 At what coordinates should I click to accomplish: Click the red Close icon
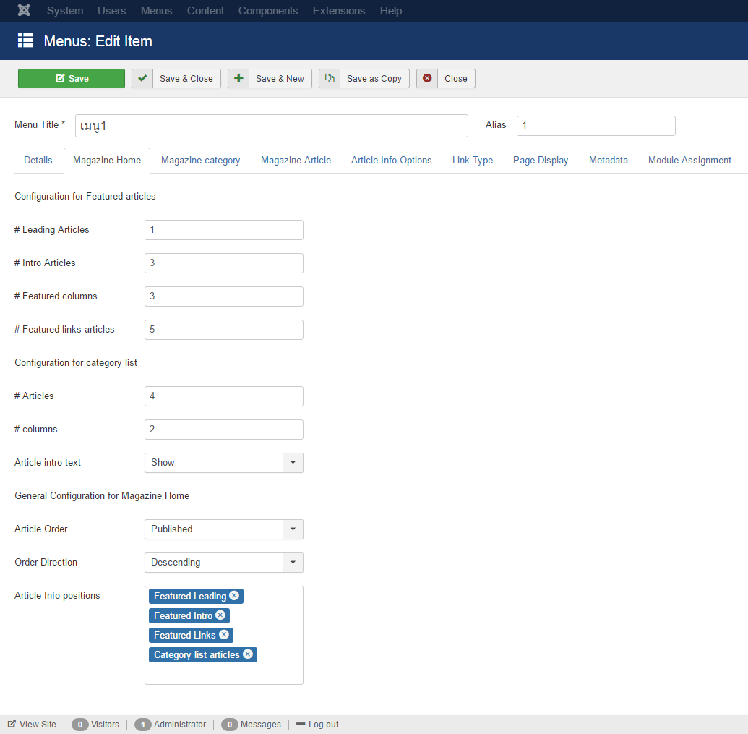427,79
